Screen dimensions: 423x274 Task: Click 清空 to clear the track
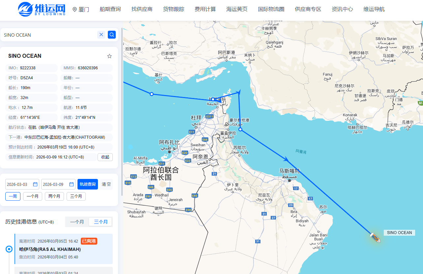106,184
